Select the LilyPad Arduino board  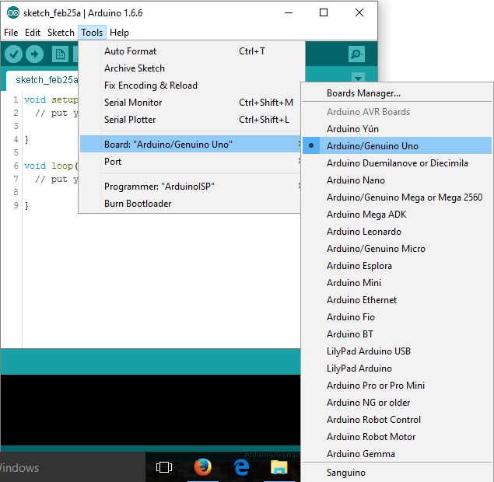[397, 368]
